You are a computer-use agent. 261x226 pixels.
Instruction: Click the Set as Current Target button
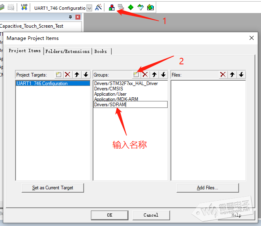(53, 188)
